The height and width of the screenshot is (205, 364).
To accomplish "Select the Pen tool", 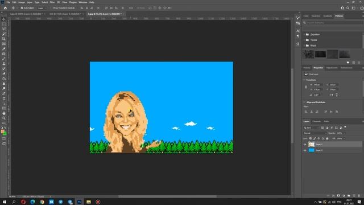I will pos(4,93).
